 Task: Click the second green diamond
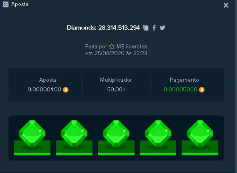click(74, 134)
